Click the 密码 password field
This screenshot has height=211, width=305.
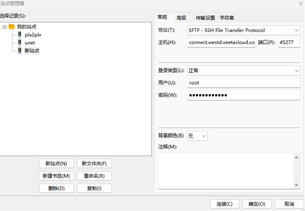tap(243, 95)
